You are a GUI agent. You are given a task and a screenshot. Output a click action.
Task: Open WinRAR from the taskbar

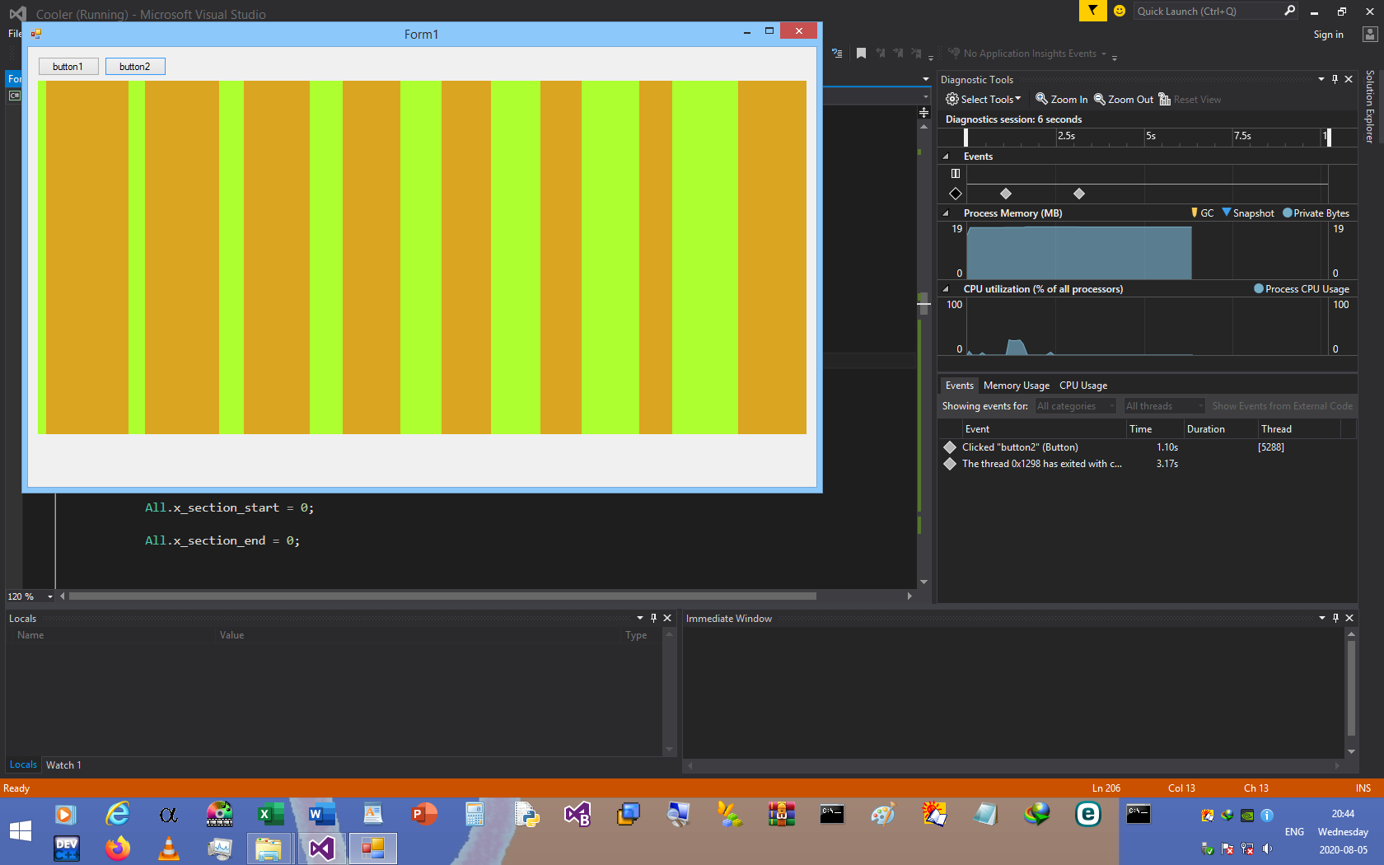782,815
